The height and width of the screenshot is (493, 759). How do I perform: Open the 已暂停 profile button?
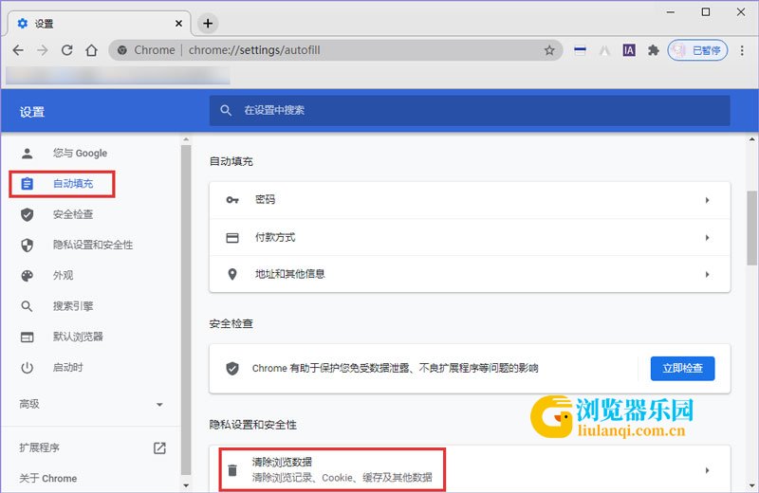pyautogui.click(x=697, y=50)
